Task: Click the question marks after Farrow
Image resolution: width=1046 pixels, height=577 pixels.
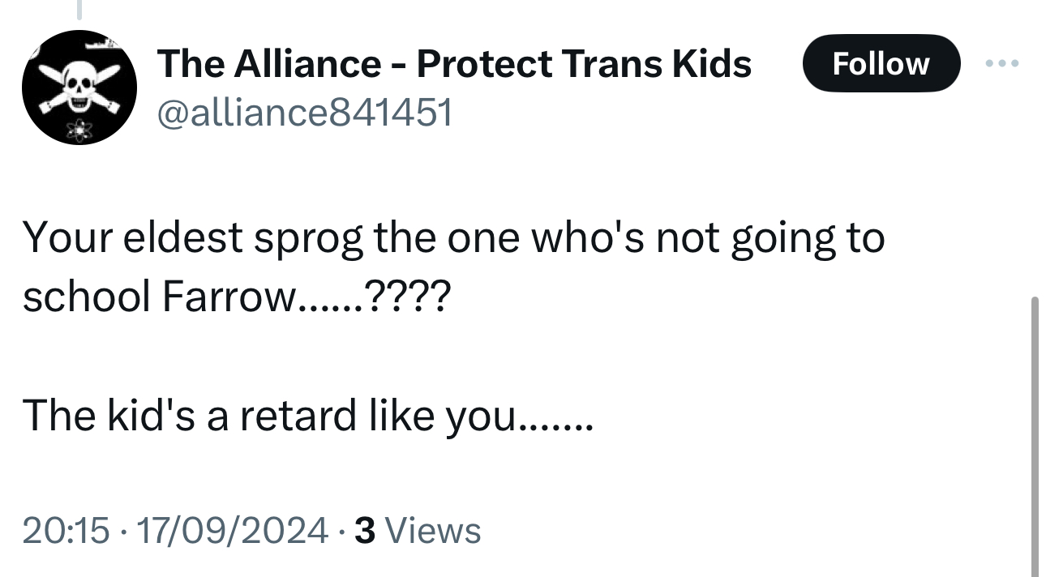Action: 404,298
